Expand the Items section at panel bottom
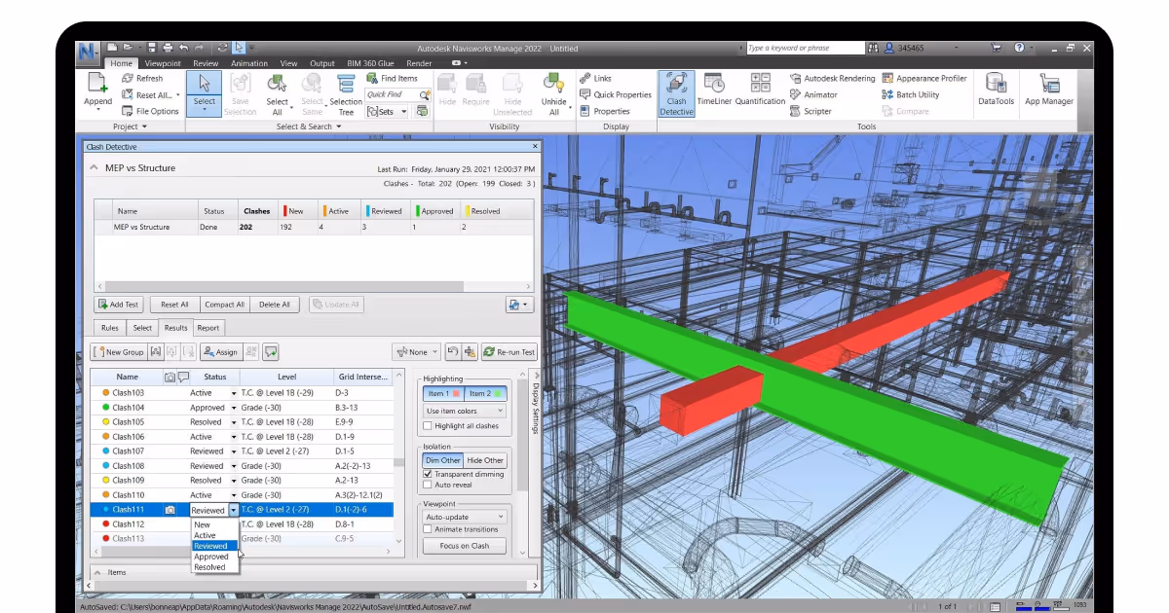 (x=96, y=572)
